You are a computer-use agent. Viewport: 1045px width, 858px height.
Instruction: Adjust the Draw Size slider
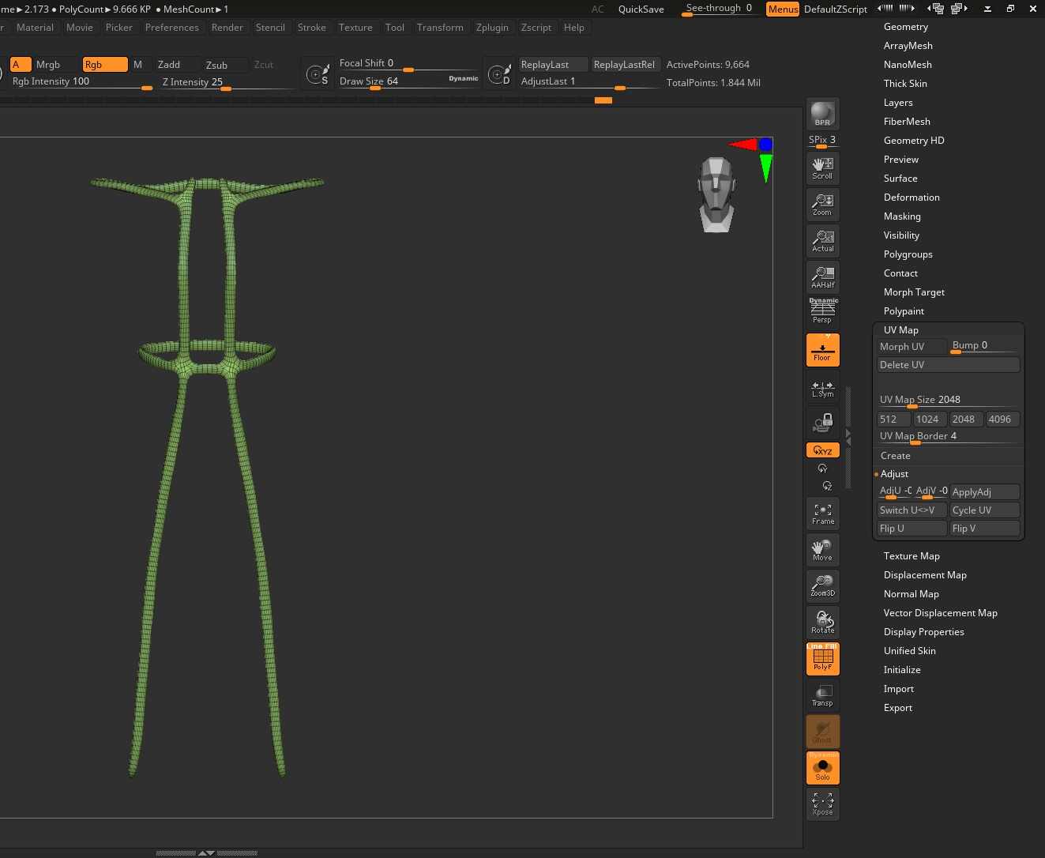[408, 81]
